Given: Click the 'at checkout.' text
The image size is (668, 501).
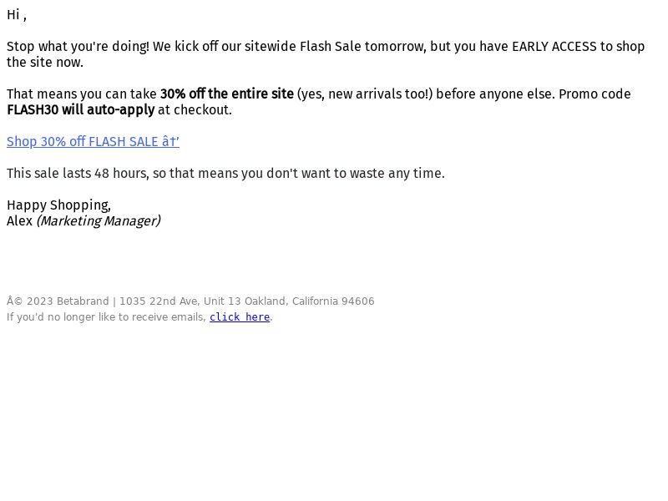Looking at the screenshot, I should (195, 110).
